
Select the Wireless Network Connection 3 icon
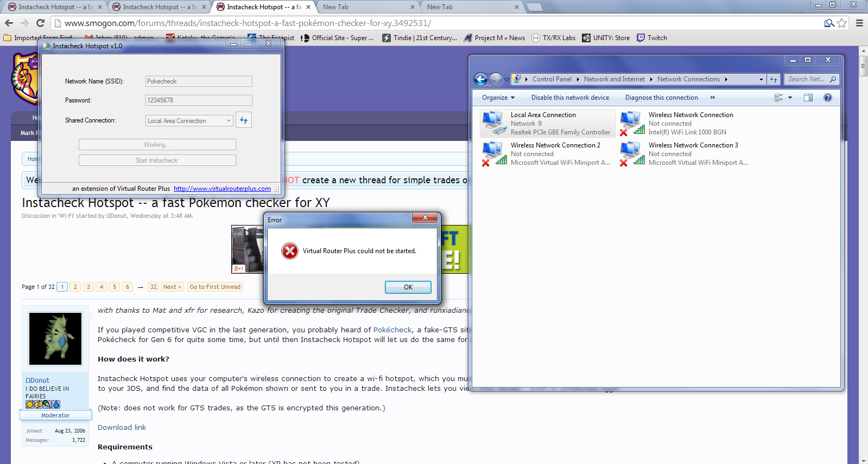tap(632, 153)
